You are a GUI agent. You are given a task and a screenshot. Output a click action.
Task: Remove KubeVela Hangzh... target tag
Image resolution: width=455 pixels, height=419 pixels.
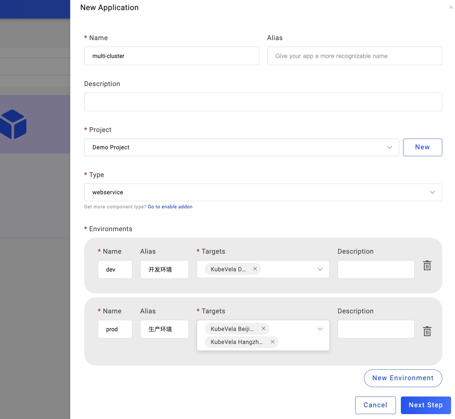tap(273, 342)
